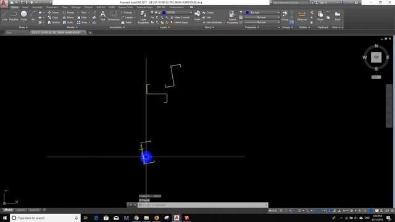Click Make Current layer button

pyautogui.click(x=180, y=17)
